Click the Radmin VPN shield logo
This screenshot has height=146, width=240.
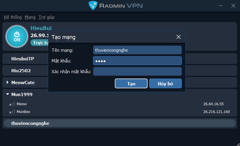(93, 5)
